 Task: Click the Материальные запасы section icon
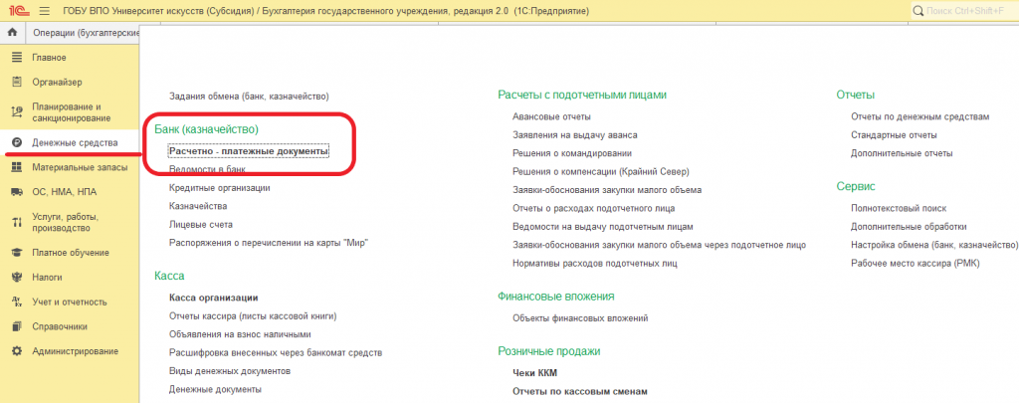click(x=18, y=167)
